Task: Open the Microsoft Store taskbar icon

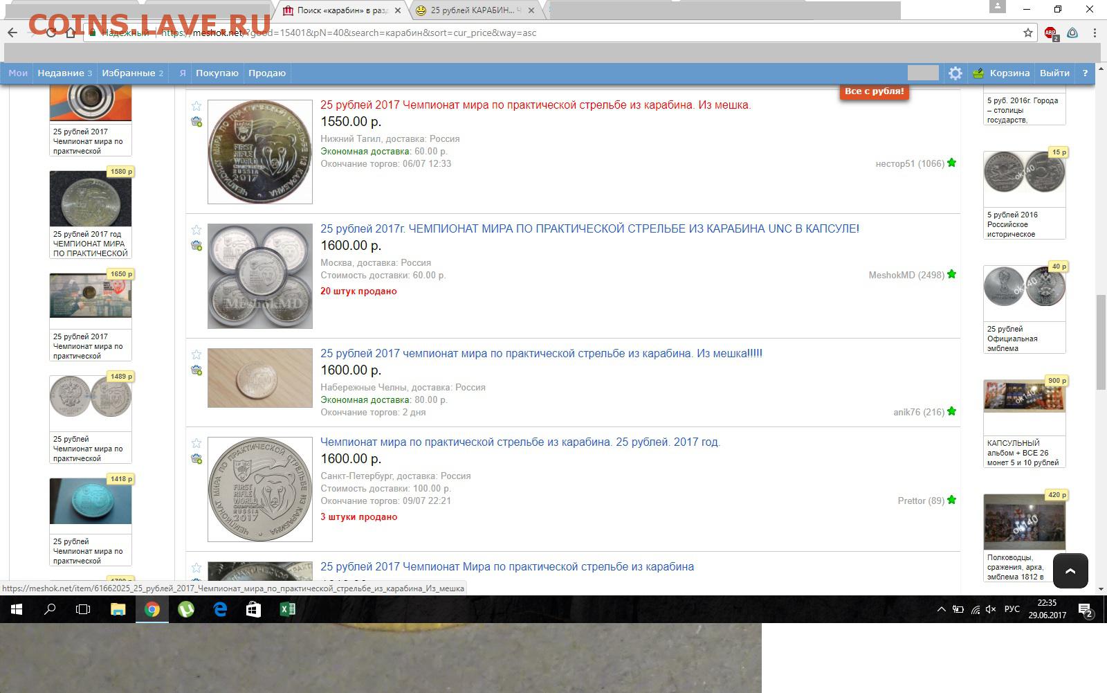Action: (253, 609)
